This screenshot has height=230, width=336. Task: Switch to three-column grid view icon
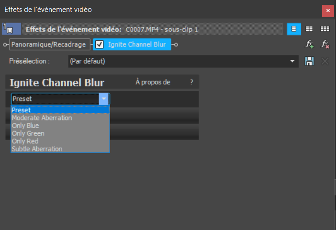click(x=325, y=29)
